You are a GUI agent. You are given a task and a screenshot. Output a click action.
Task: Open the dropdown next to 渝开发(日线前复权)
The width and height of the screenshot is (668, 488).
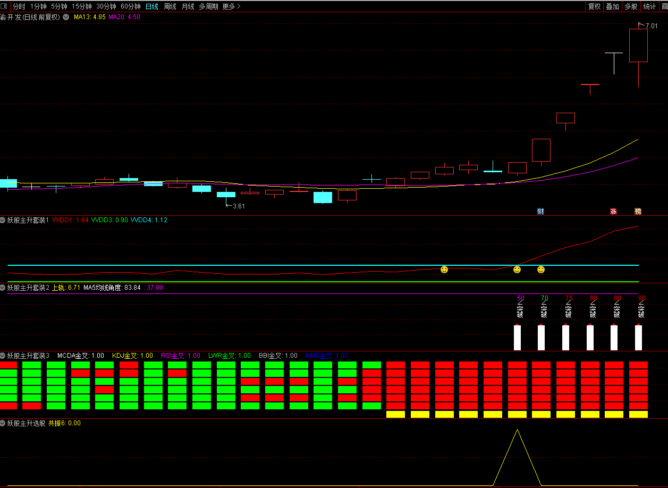[x=66, y=17]
